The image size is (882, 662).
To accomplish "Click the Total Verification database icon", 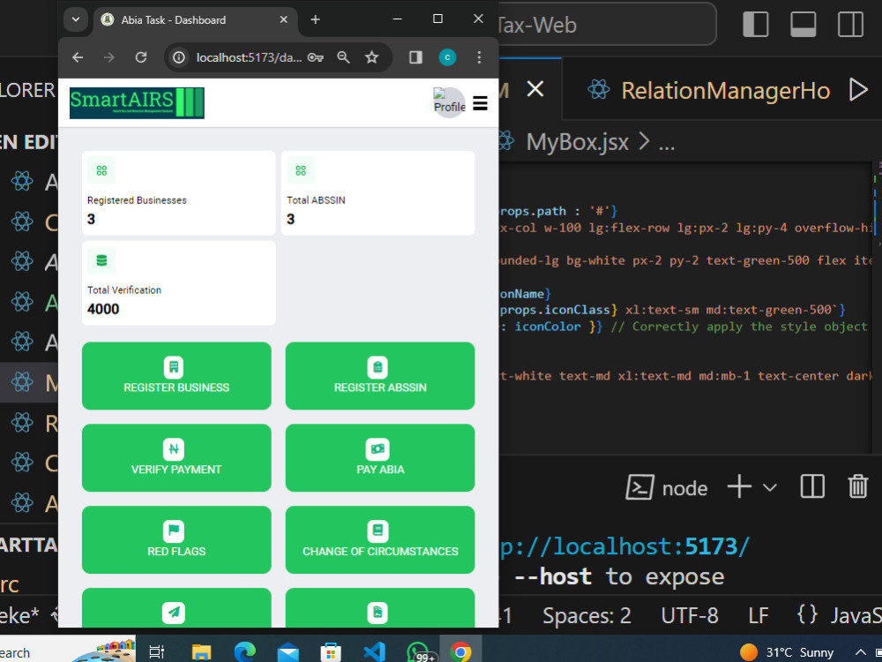I will click(x=101, y=260).
